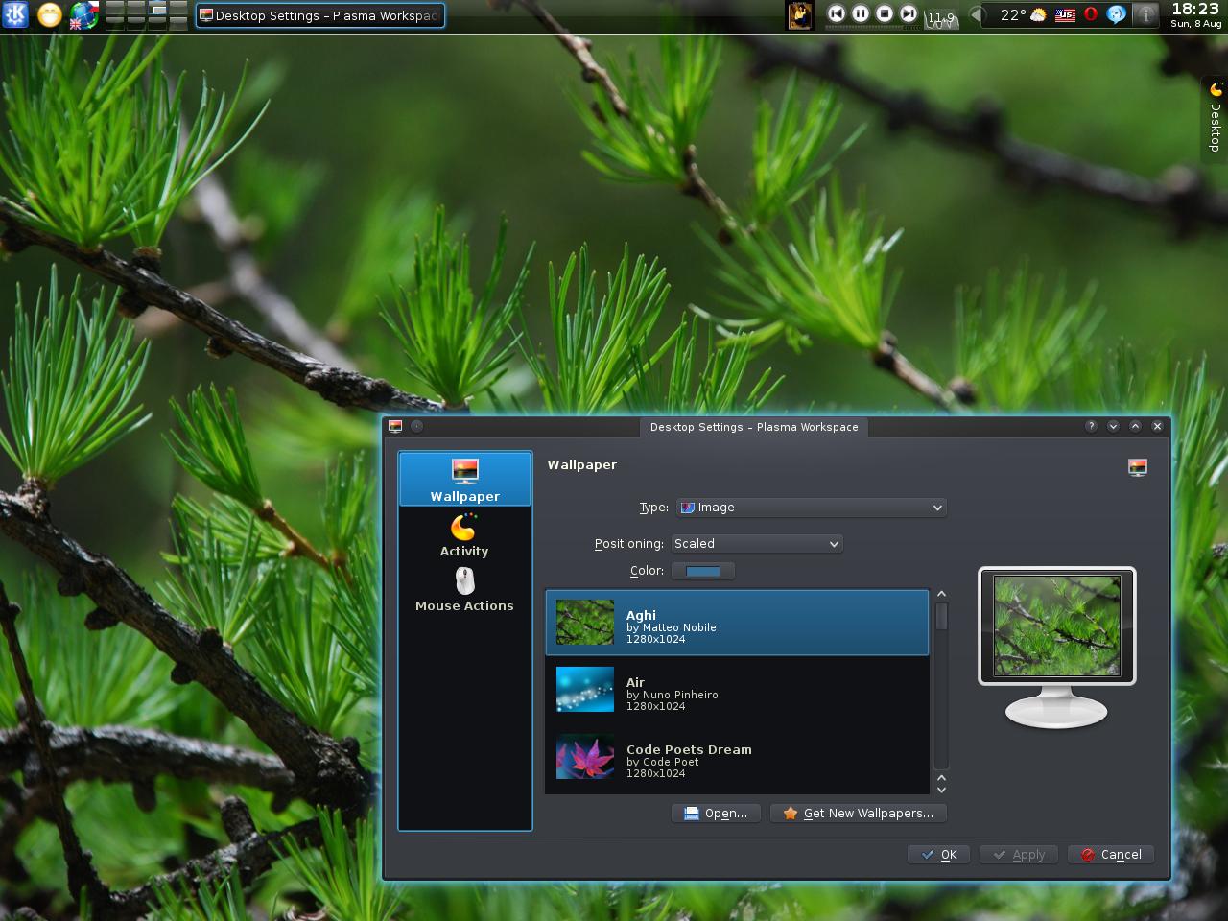Screen dimensions: 1228x921
Task: Open the Desktop toolbox on the screen edge
Action: pos(1215,119)
